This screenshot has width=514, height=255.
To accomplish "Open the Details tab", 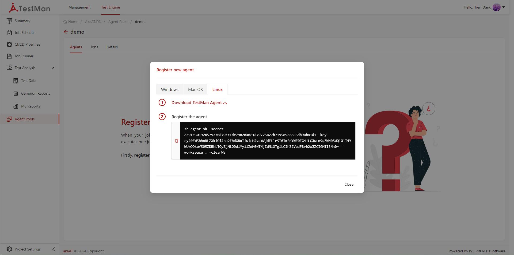I will pos(112,47).
